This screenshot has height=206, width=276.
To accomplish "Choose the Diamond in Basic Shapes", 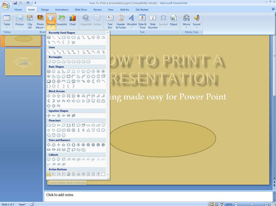I will pos(78,72).
